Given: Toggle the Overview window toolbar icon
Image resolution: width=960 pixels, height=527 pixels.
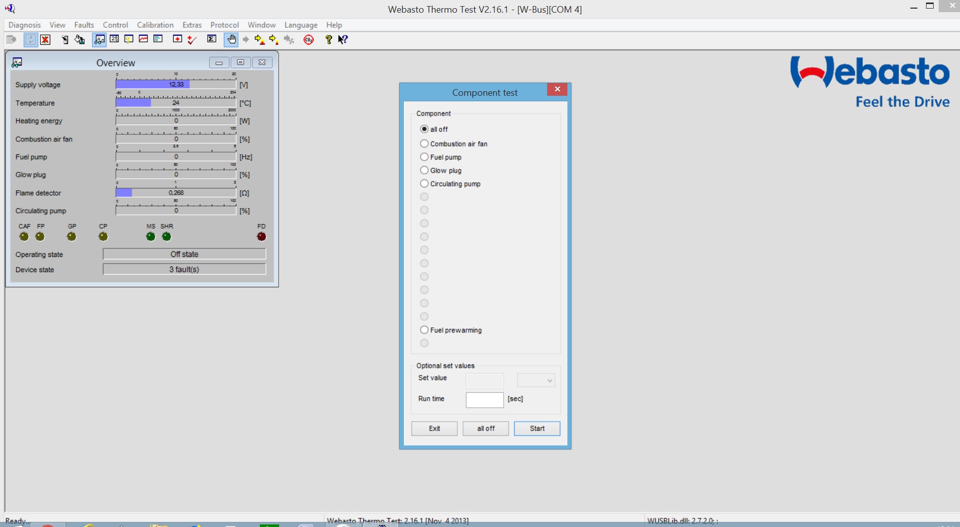Looking at the screenshot, I should tap(100, 40).
